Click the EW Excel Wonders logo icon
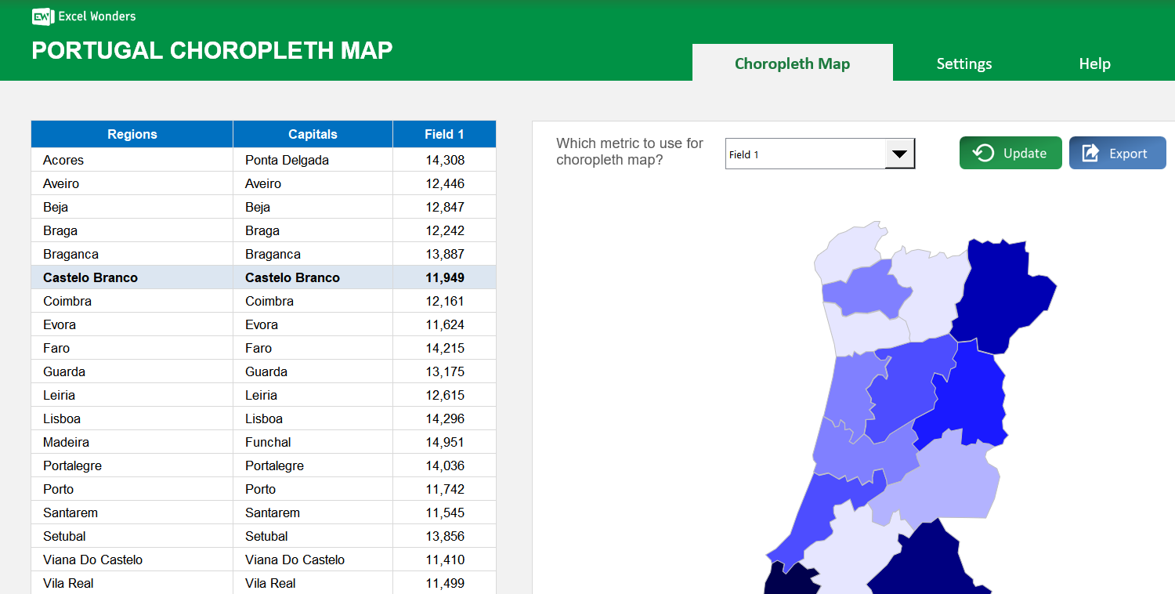1175x594 pixels. [42, 16]
